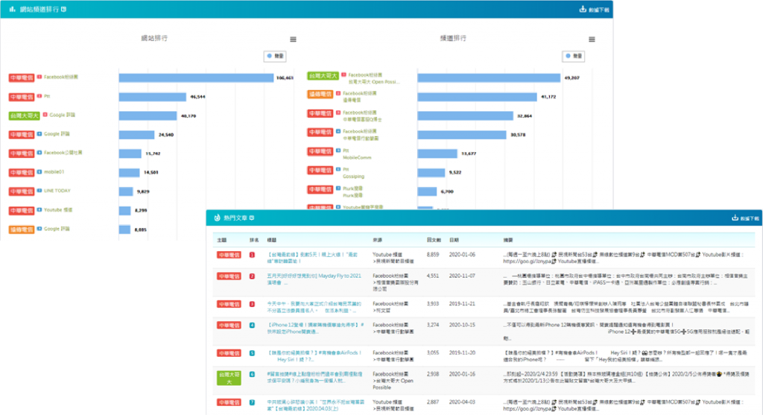Click rank 1 badge in 熱門文章
This screenshot has width=763, height=418.
pyautogui.click(x=252, y=255)
